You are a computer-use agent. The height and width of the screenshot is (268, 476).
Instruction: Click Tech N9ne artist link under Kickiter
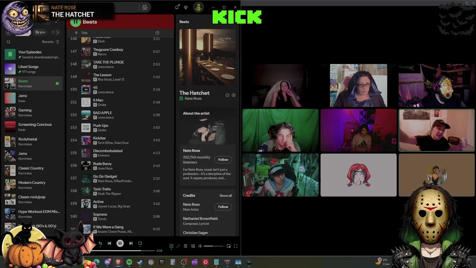[105, 143]
